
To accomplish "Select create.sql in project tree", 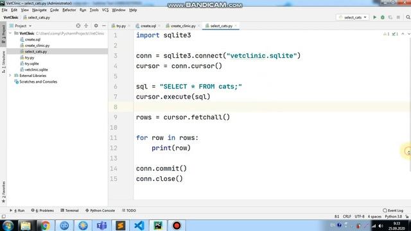I will click(33, 39).
